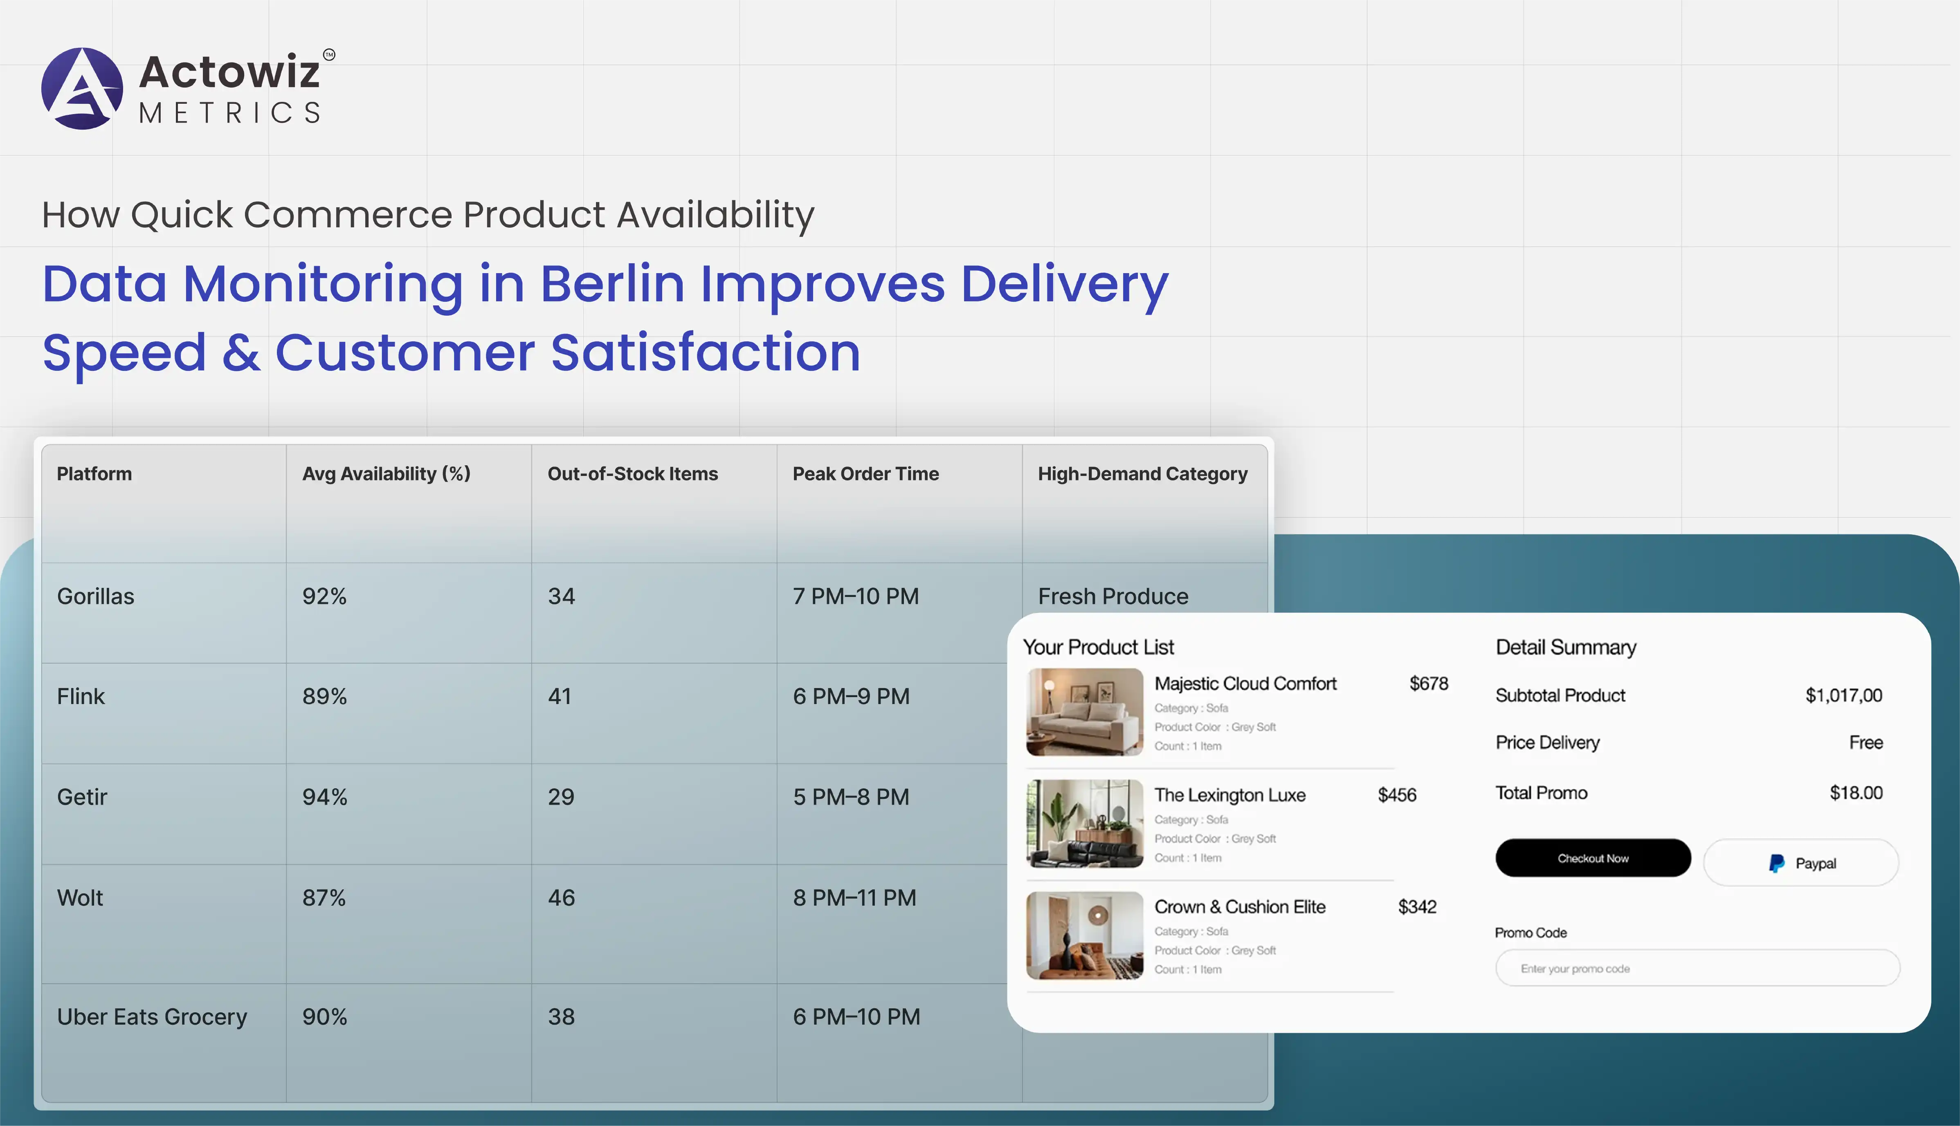Screen dimensions: 1960x1126
Task: Select the Uber Eats Grocery cell
Action: 152,1016
